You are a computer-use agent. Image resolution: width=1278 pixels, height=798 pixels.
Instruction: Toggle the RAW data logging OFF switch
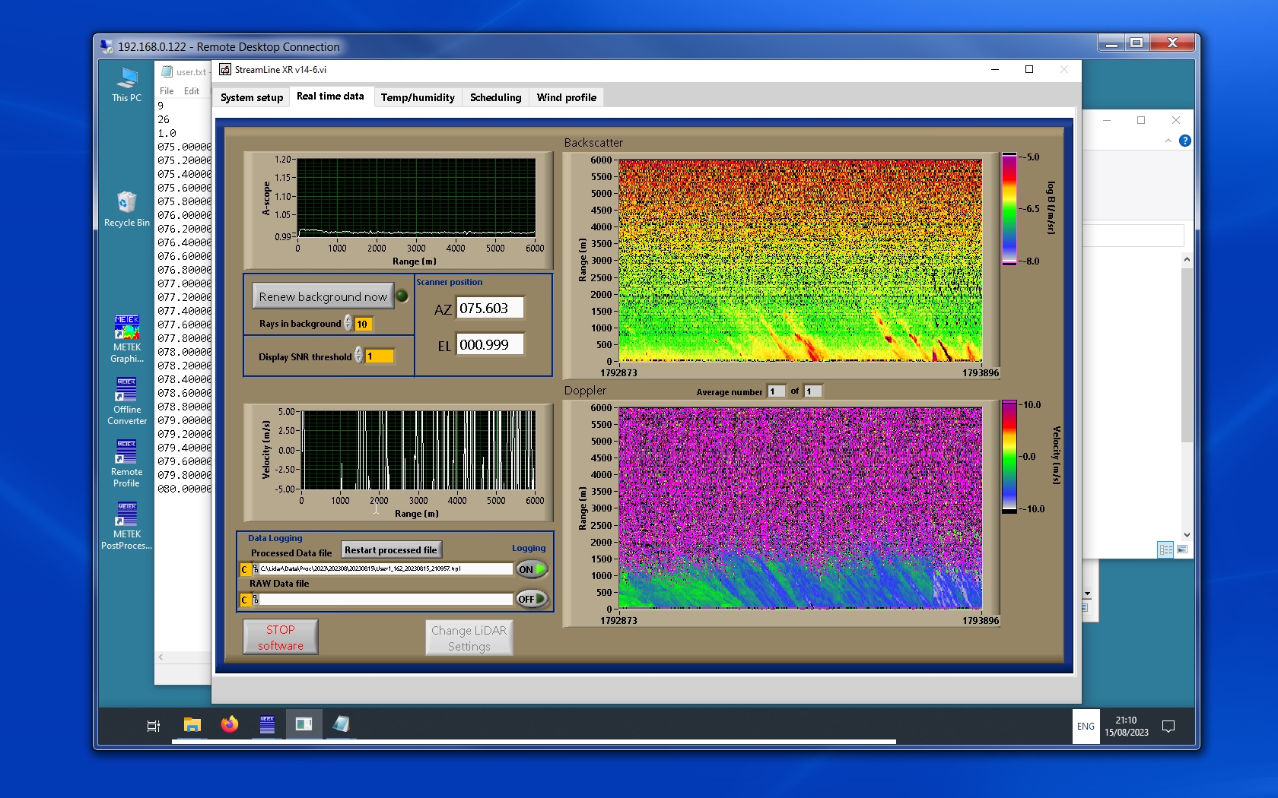tap(531, 599)
